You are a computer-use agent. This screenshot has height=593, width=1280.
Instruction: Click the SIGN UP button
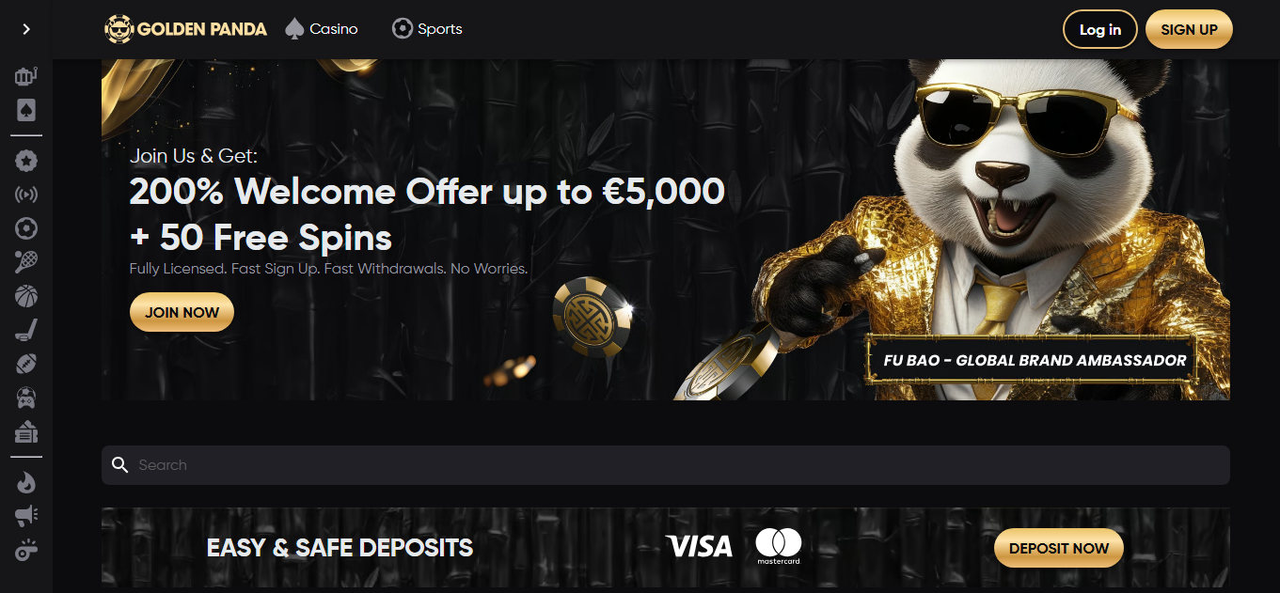click(1189, 29)
